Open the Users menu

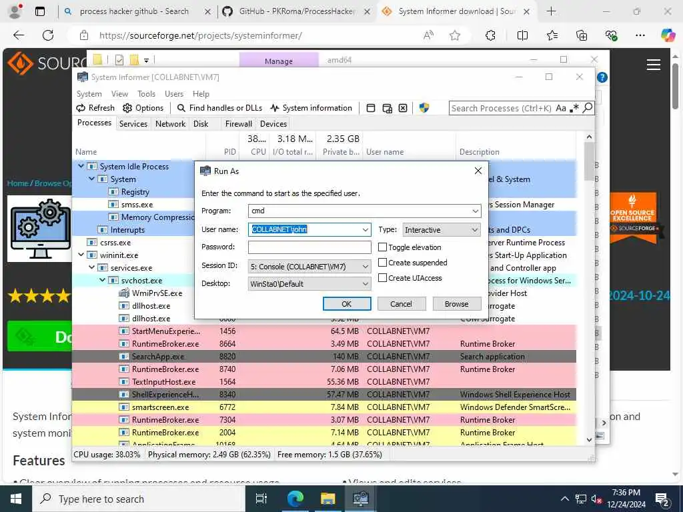[174, 94]
